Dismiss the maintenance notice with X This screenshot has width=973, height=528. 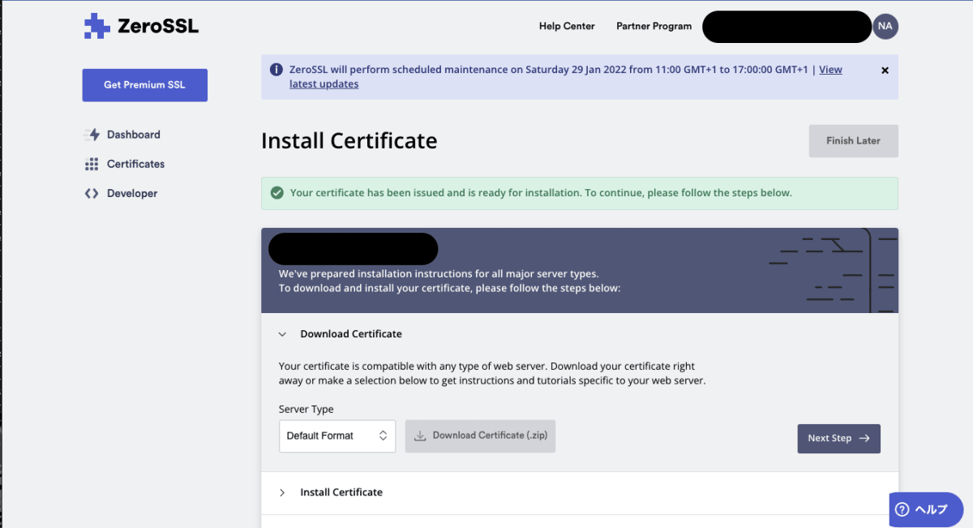(x=885, y=71)
